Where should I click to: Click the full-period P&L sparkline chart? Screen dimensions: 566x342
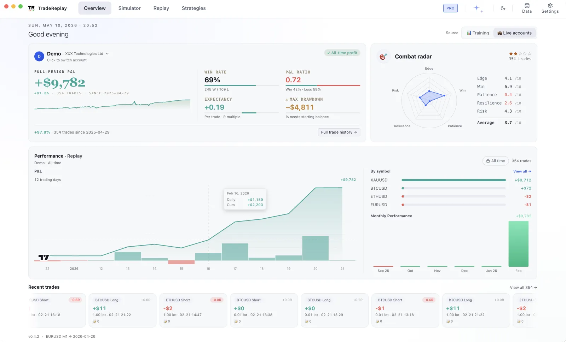pos(112,105)
